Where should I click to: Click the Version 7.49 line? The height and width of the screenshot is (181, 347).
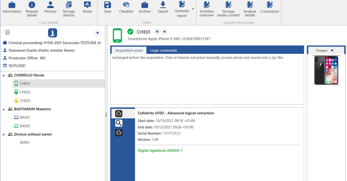click(x=148, y=139)
